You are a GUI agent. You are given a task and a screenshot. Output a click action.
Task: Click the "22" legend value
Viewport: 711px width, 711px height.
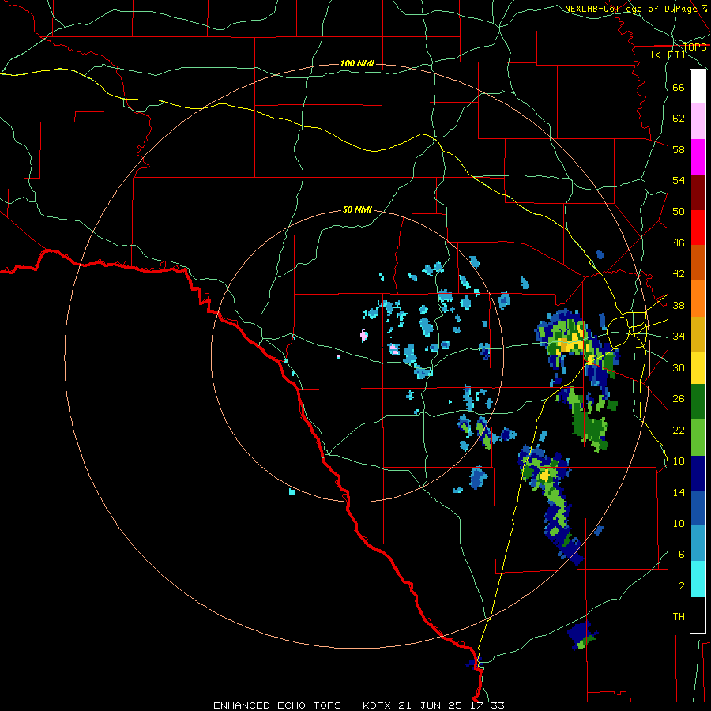pos(679,430)
